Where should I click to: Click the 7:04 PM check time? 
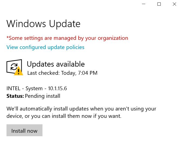pyautogui.click(x=88, y=73)
